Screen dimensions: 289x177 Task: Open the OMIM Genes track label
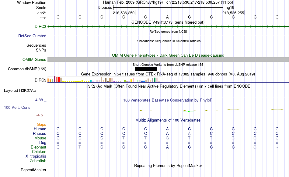point(34,59)
